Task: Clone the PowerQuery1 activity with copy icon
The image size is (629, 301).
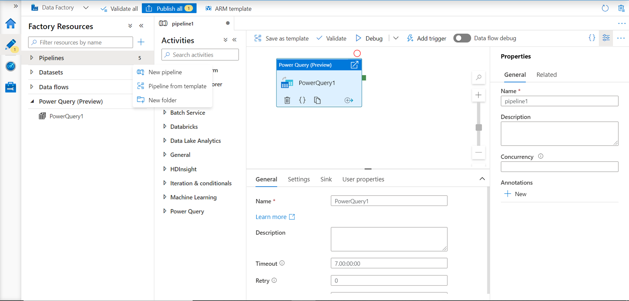Action: point(317,100)
